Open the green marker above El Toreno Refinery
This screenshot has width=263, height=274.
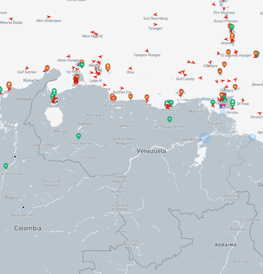click(x=79, y=136)
